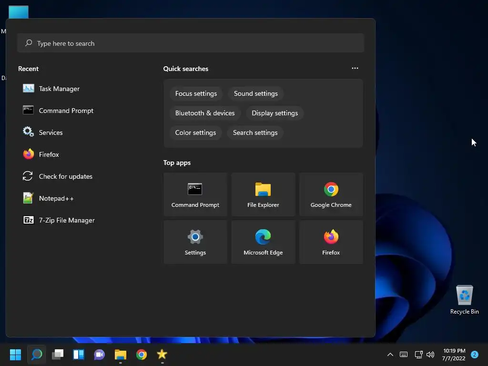Select the Recycle Bin desktop icon
The height and width of the screenshot is (366, 488).
[x=464, y=300]
